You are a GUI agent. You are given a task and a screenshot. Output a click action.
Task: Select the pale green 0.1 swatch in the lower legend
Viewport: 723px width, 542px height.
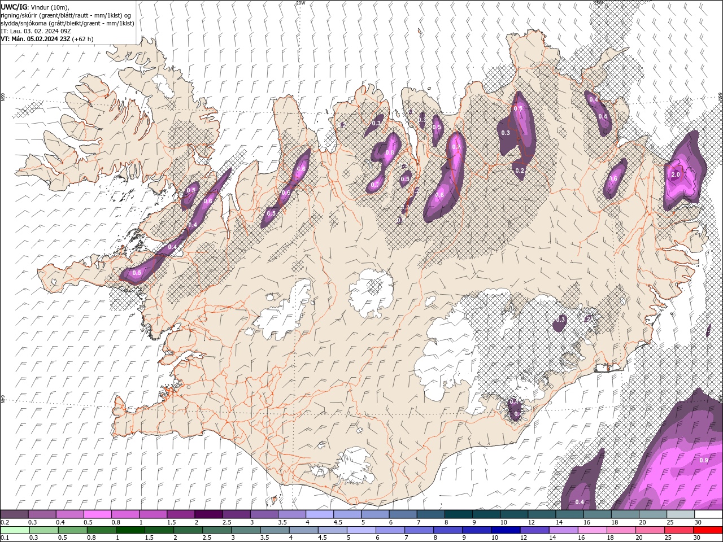(15, 530)
